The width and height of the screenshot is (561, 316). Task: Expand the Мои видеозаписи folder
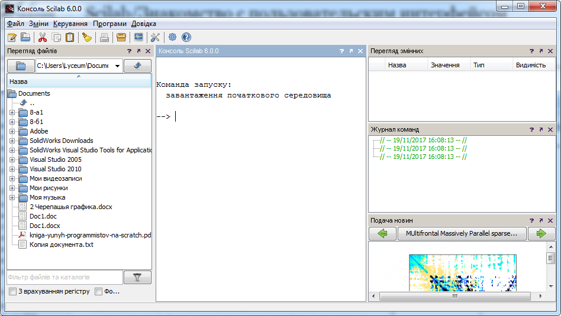pos(12,178)
